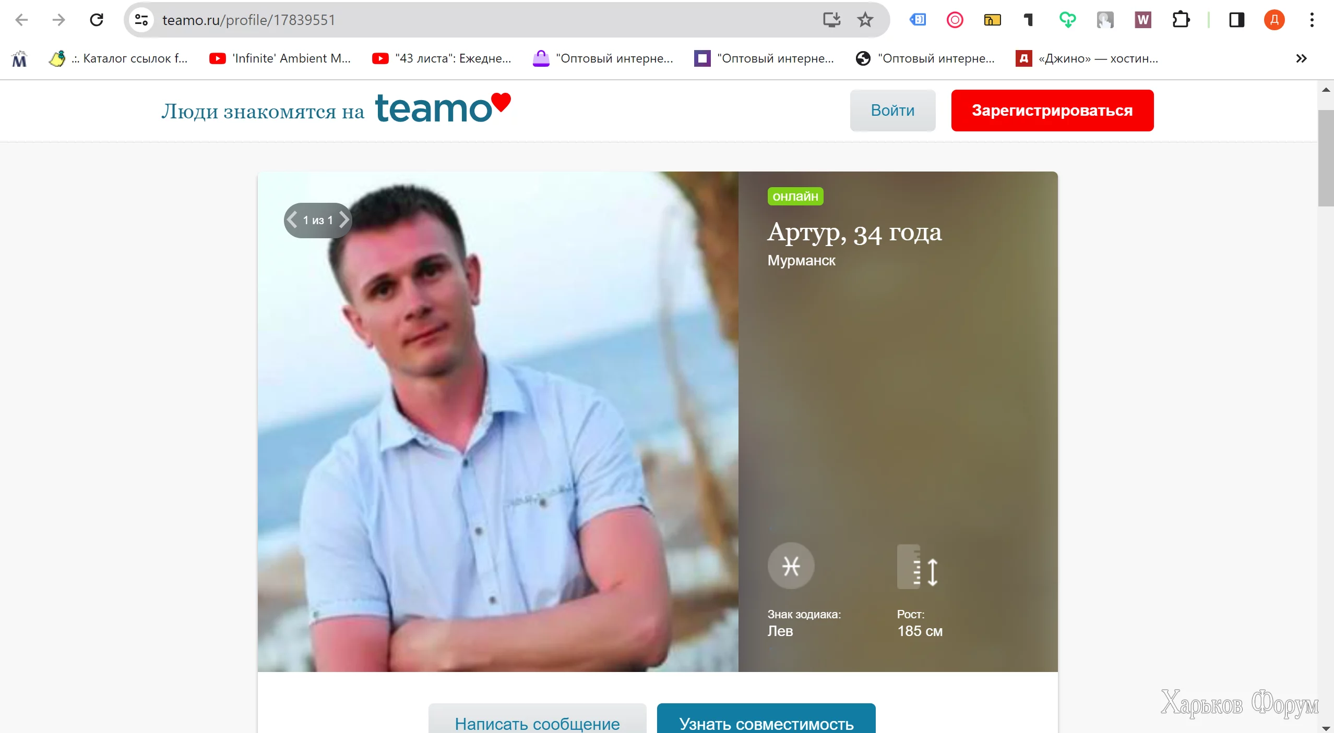
Task: Show previous photo with left chevron
Action: 293,220
